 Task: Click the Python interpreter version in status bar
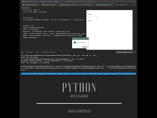(x=31, y=74)
